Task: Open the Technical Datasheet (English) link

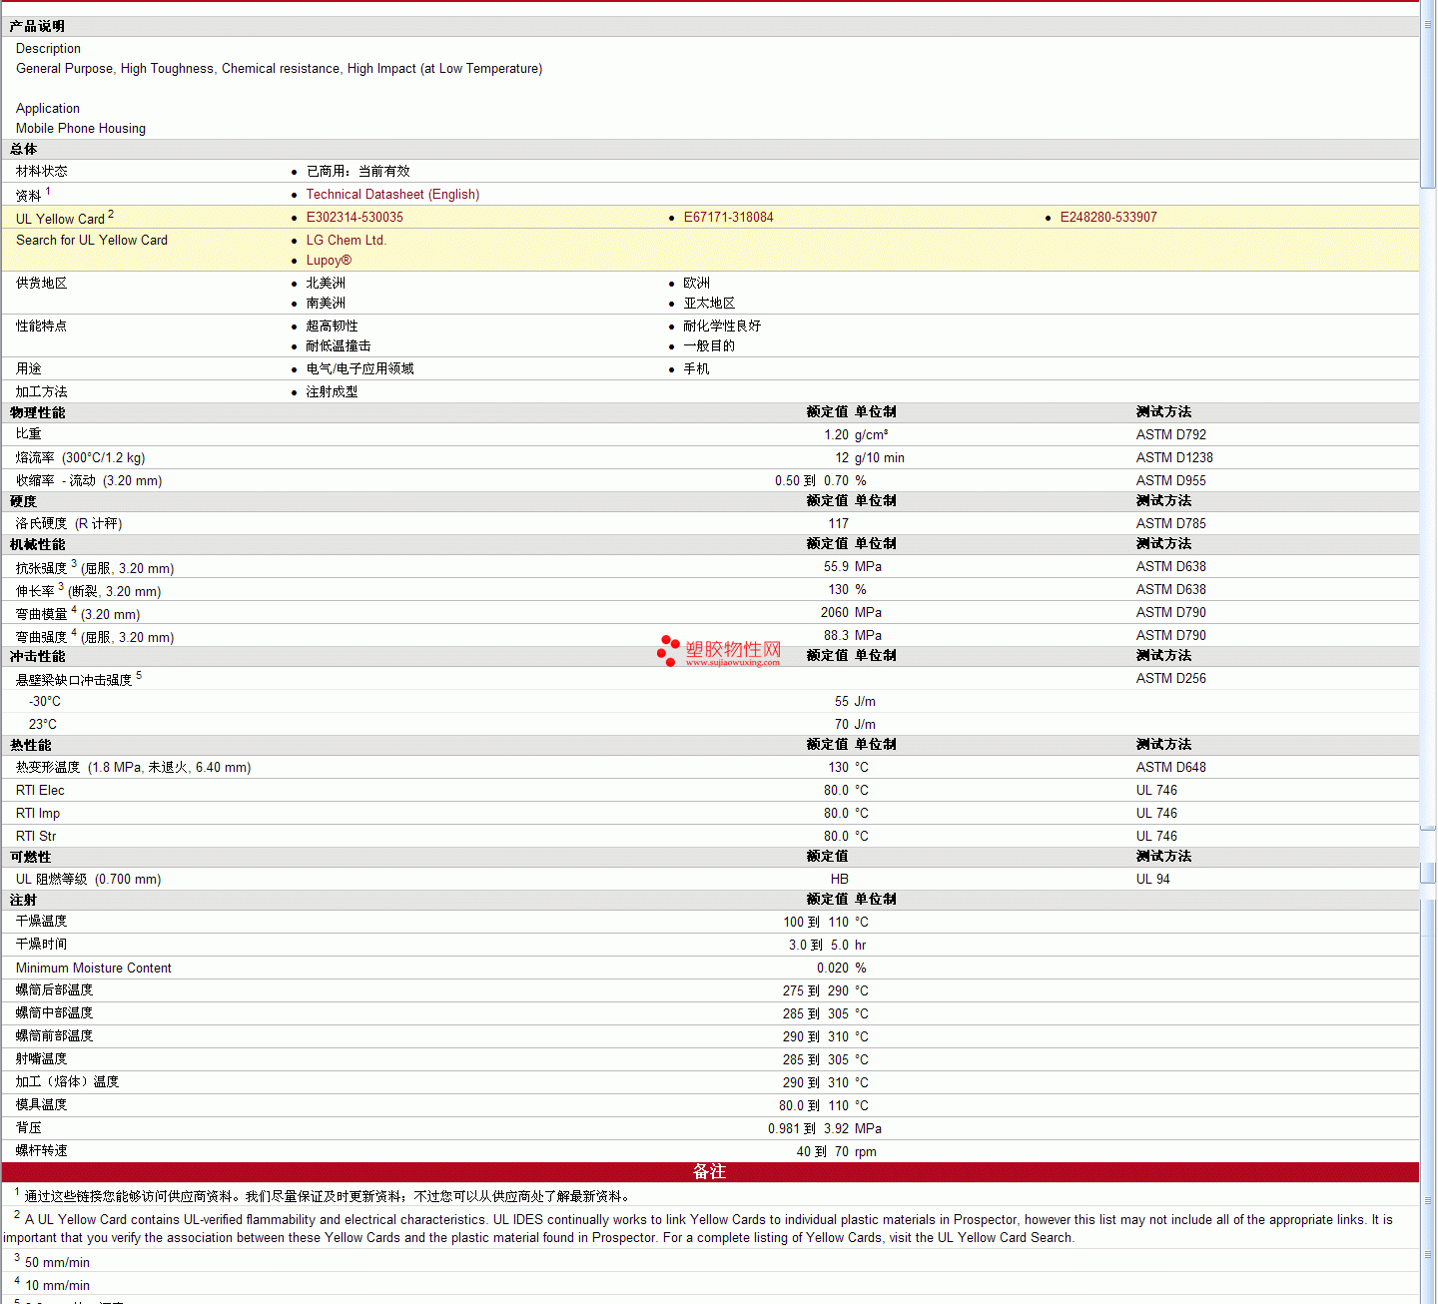Action: (x=392, y=195)
